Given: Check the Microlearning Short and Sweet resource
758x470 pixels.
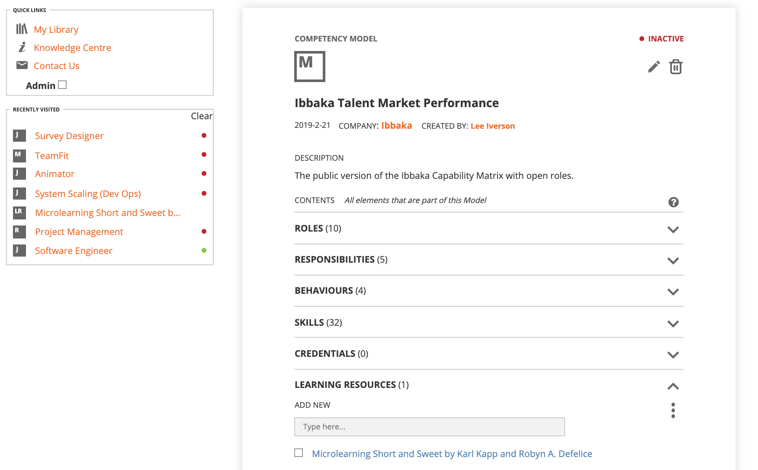Looking at the screenshot, I should pos(299,453).
